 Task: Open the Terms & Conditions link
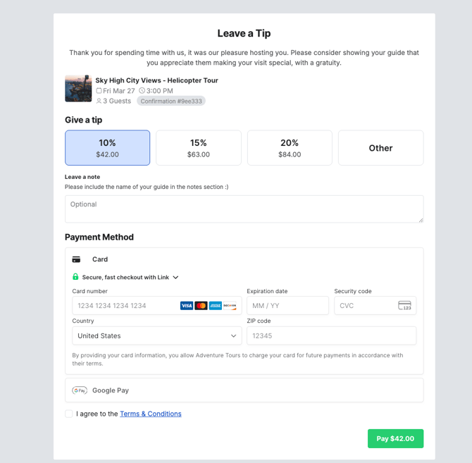click(150, 414)
